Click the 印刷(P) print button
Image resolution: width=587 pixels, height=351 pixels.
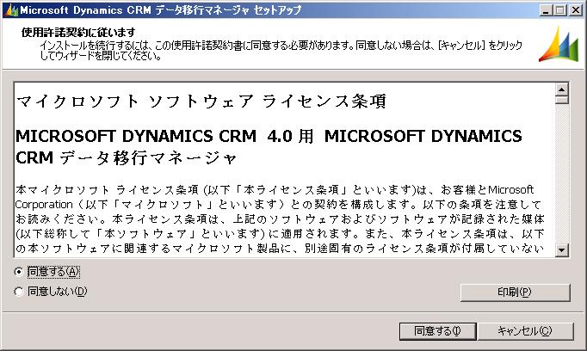pyautogui.click(x=515, y=292)
